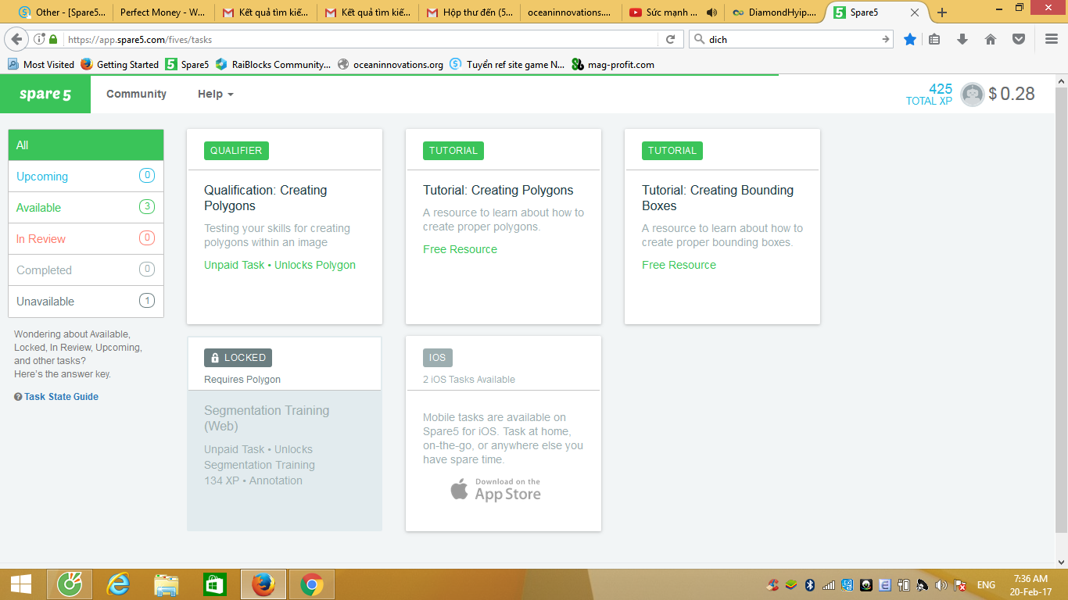
Task: Open a new browser tab with plus
Action: pos(942,12)
